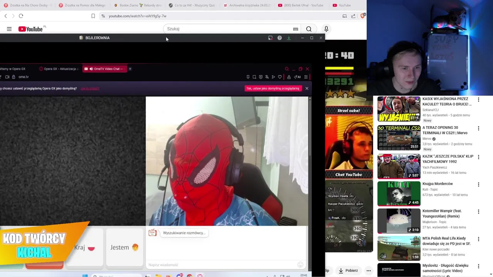493x277 pixels.
Task: Open options menu for Knajpa Morderców video
Action: pyautogui.click(x=478, y=185)
